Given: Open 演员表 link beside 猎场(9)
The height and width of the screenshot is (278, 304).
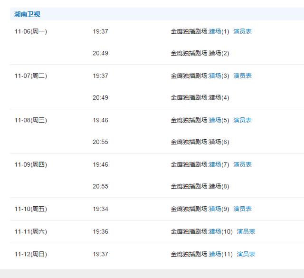Looking at the screenshot, I should (x=242, y=209).
